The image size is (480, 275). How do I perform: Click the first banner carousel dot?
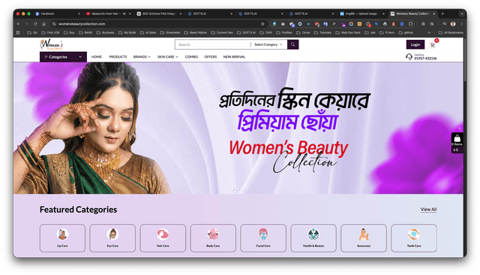(x=233, y=190)
